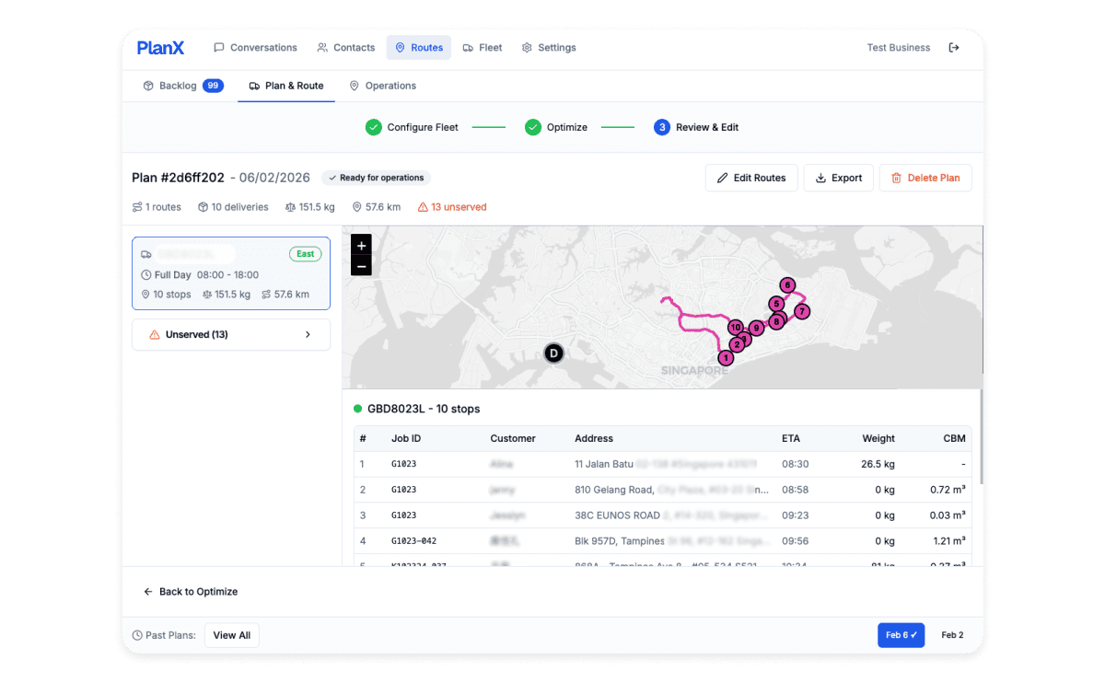1105x683 pixels.
Task: Select stop marker 6 on the map
Action: pos(786,285)
